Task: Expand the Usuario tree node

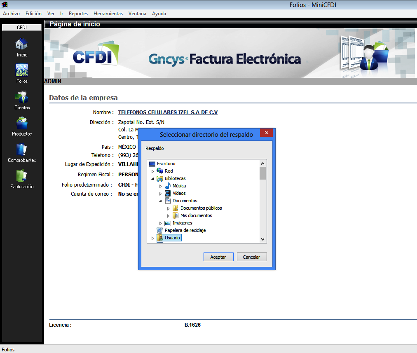Action: click(x=152, y=238)
